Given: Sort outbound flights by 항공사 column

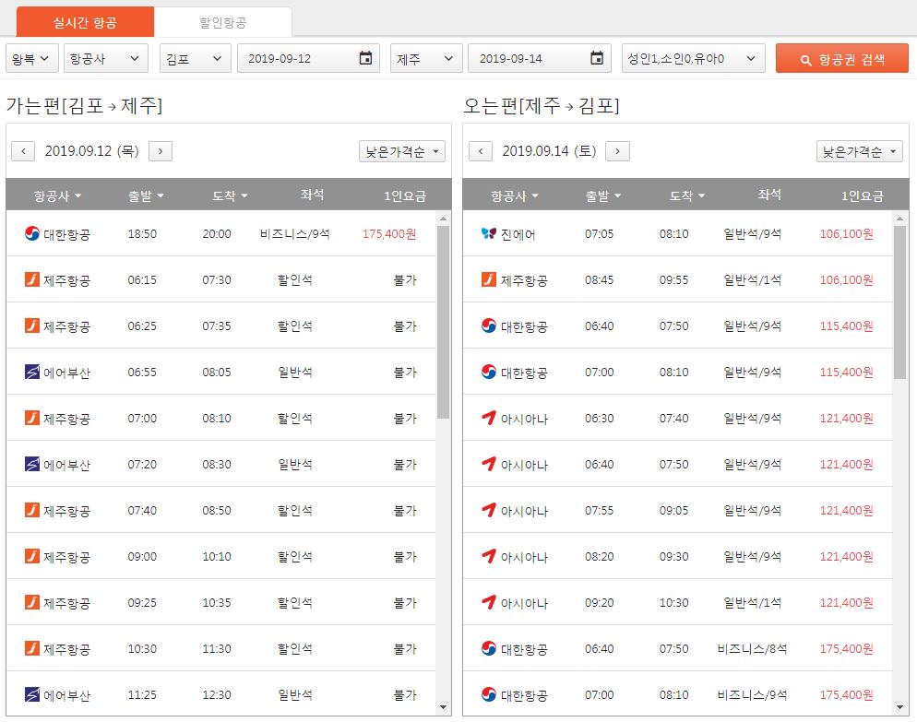Looking at the screenshot, I should 56,195.
